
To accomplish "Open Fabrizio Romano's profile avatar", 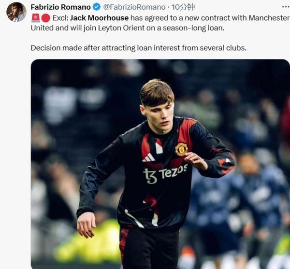I will pyautogui.click(x=16, y=12).
